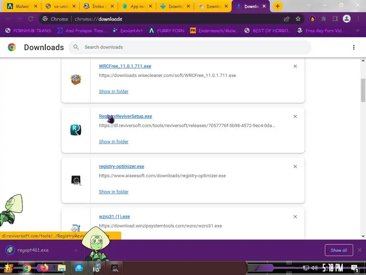Viewport: 366px width, 275px height.
Task: Open the Chrome profile avatar
Action: 347,19
